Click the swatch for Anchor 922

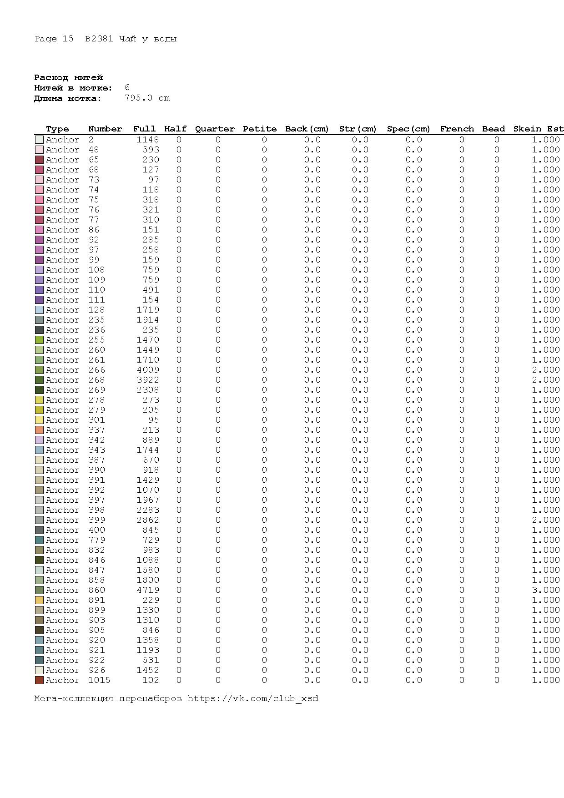[x=39, y=660]
